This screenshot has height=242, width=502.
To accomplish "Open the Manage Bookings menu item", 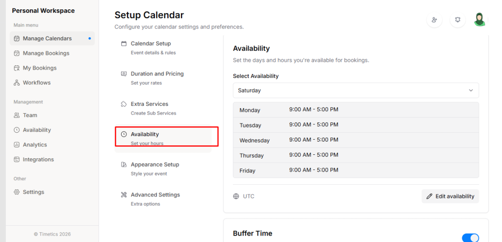I will pyautogui.click(x=46, y=53).
